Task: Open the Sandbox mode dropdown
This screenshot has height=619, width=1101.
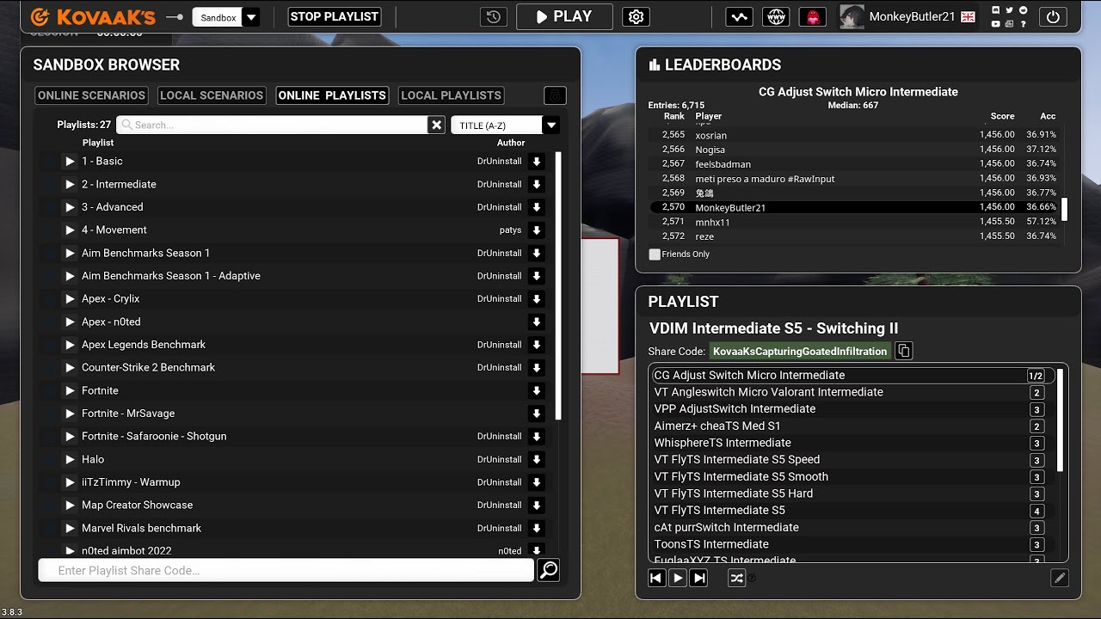Action: click(251, 17)
